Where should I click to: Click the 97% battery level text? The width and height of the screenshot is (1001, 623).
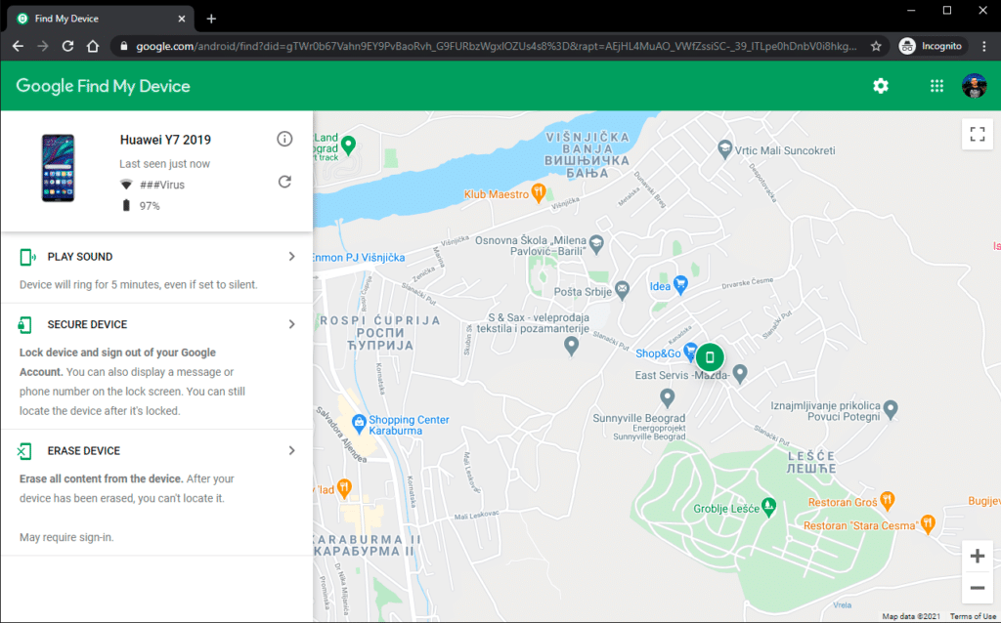pos(150,206)
